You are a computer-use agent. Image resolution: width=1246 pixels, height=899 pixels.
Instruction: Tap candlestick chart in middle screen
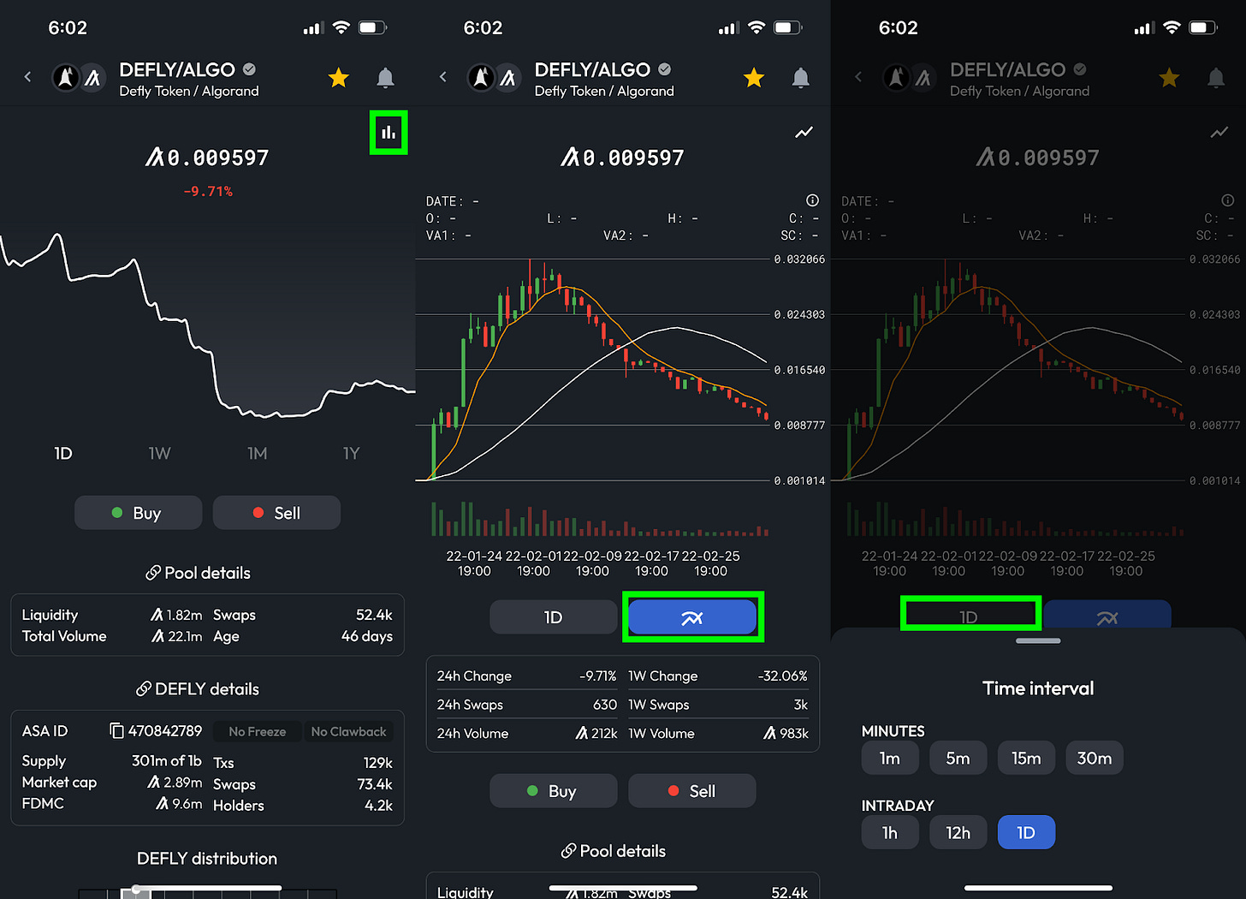point(592,369)
